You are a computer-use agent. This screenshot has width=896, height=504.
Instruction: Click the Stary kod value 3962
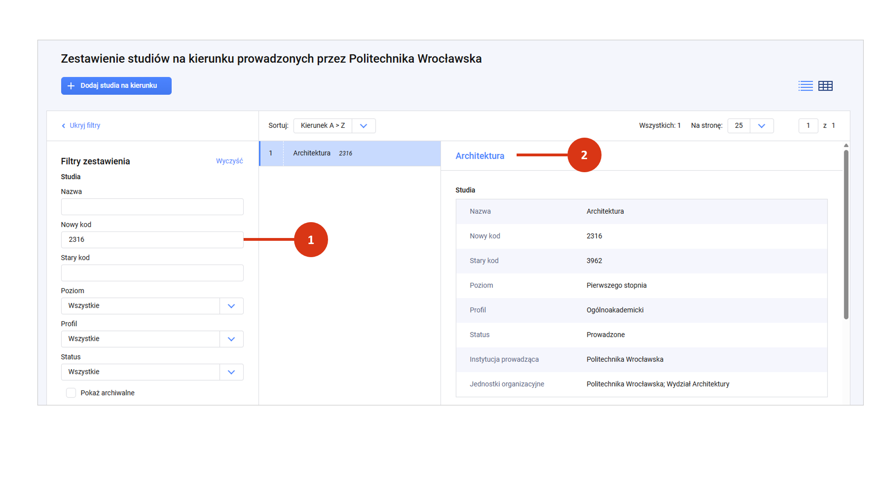(x=594, y=261)
